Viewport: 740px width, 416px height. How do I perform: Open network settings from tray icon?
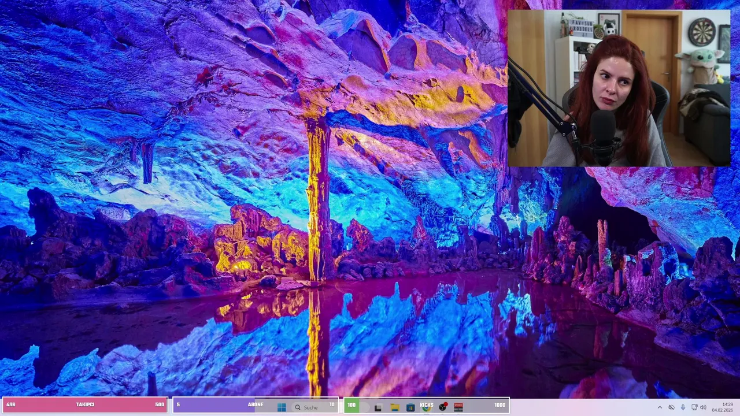pos(694,407)
